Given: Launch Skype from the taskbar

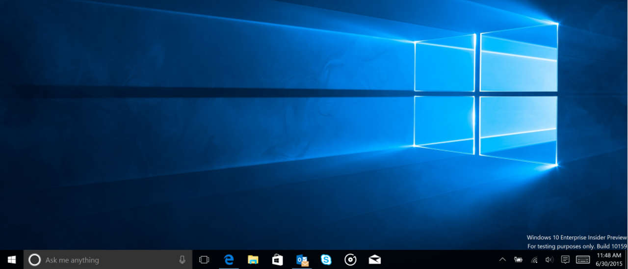Looking at the screenshot, I should (326, 260).
